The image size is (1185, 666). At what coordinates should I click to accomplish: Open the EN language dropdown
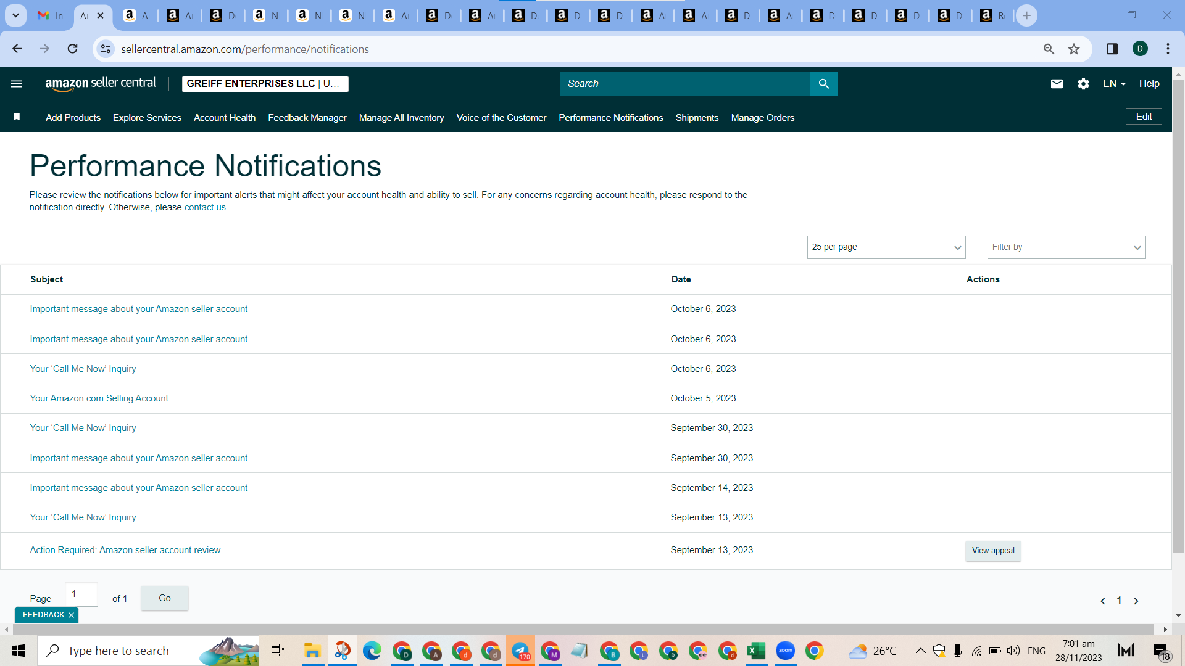click(1115, 84)
